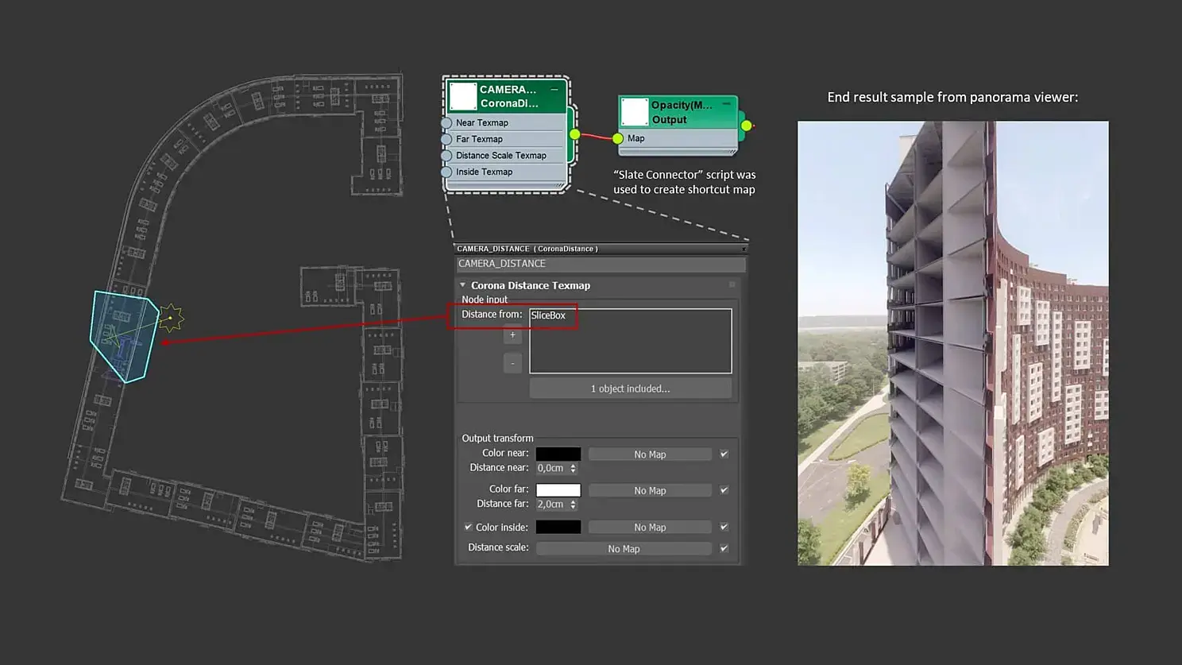Click the CAMERA CoronaDi node title
The height and width of the screenshot is (665, 1182).
(508, 96)
